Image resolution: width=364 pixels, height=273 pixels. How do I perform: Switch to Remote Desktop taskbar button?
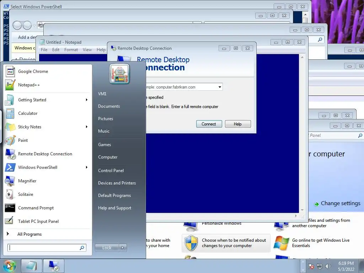coord(54,266)
